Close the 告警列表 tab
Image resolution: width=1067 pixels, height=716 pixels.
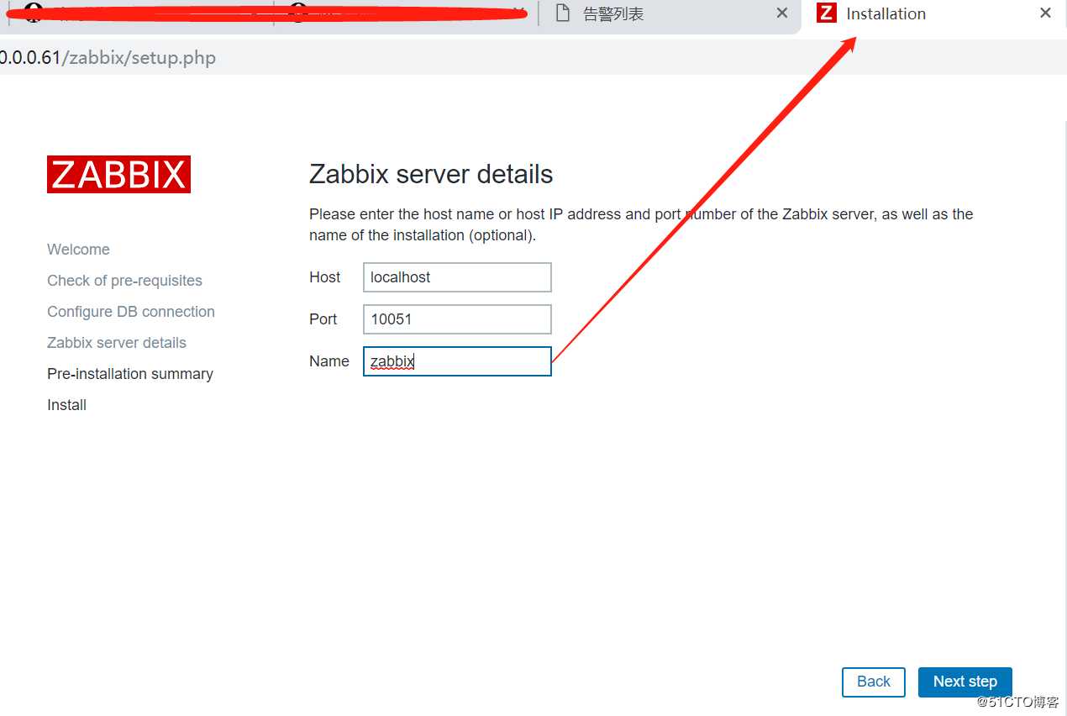(x=782, y=13)
